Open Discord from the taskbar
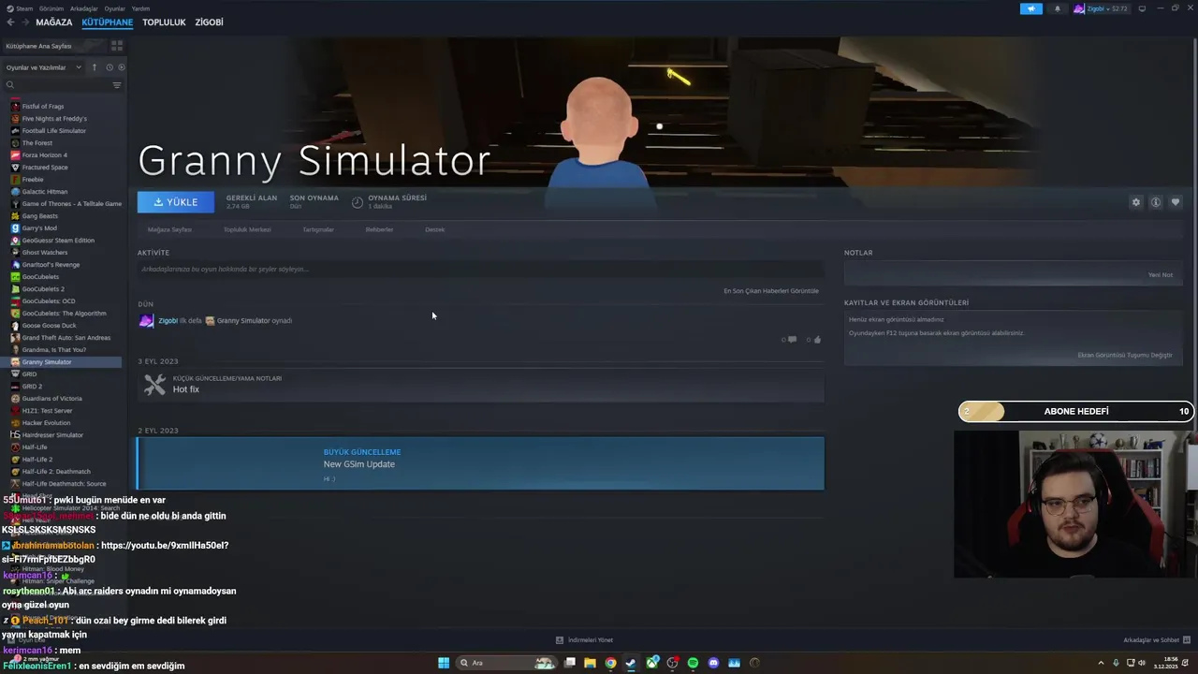 click(x=713, y=663)
